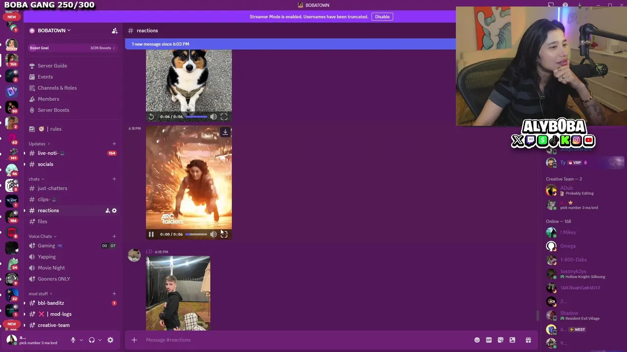The width and height of the screenshot is (627, 352).
Task: Add a channel to the mod stuff category
Action: (x=114, y=294)
